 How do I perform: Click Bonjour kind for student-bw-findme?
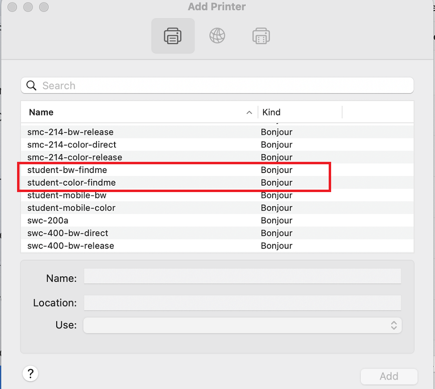tap(277, 170)
